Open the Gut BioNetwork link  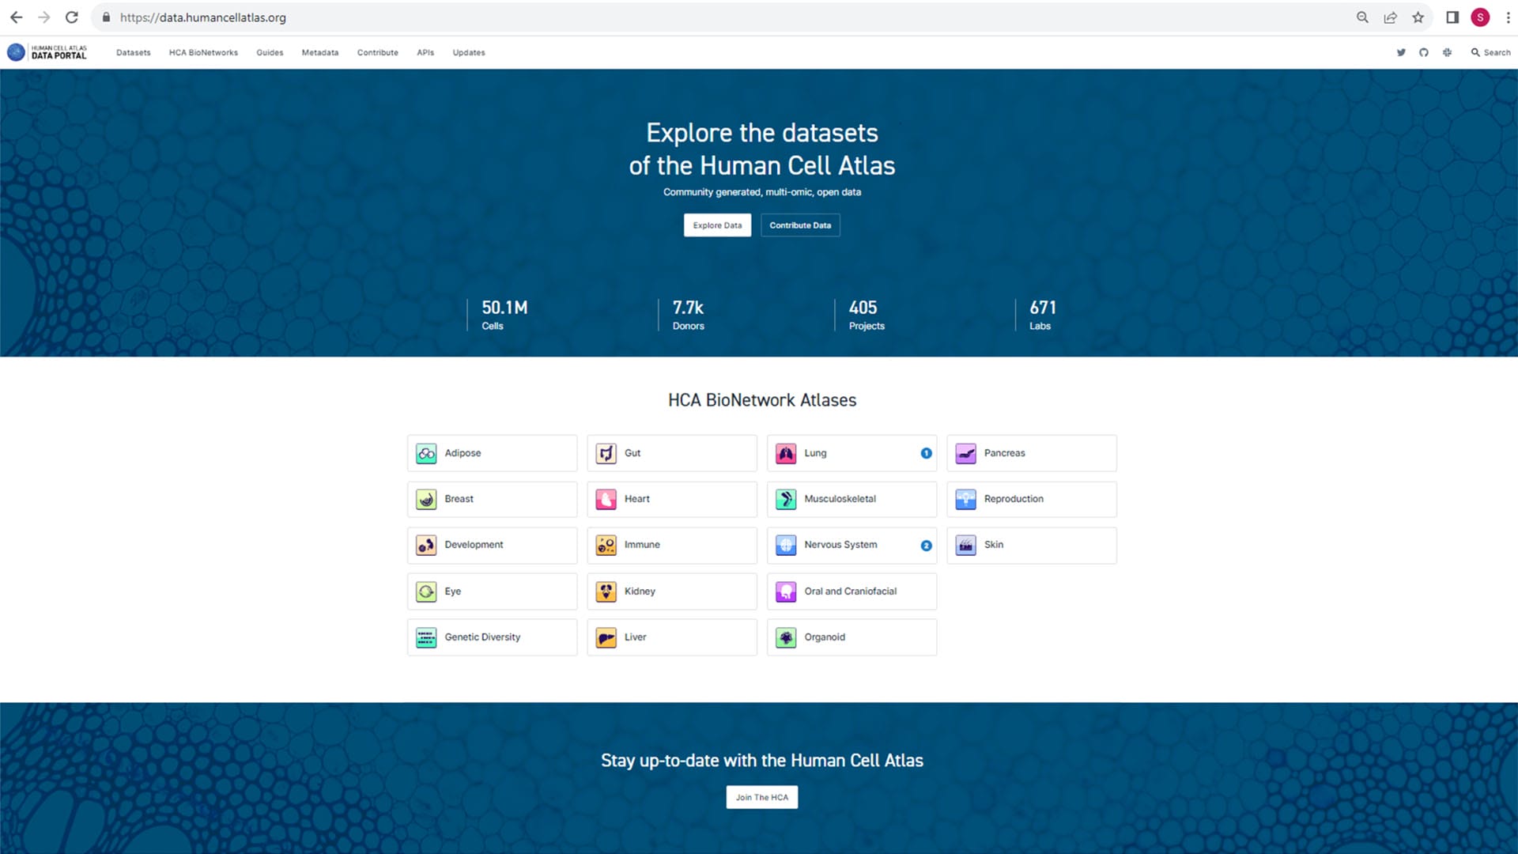672,454
